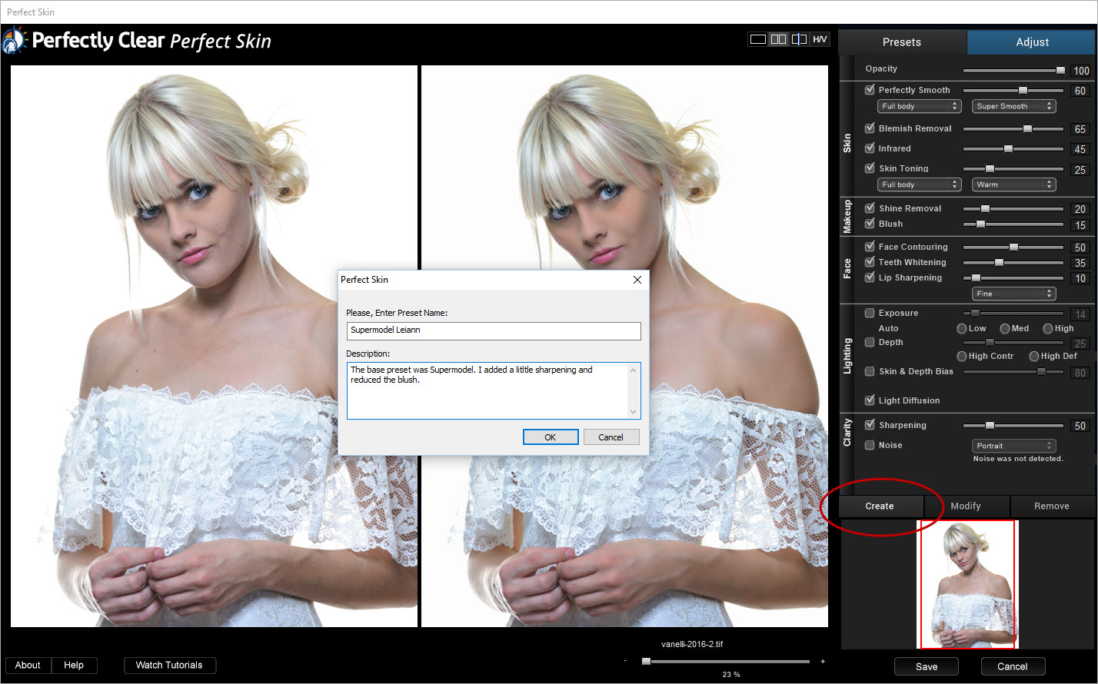Cancel the preset name dialog
Screen dimensions: 1098x684
coord(611,437)
